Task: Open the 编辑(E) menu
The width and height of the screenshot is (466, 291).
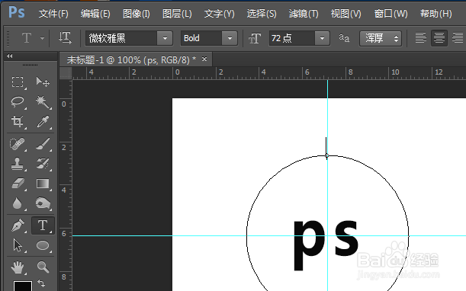Action: 95,14
